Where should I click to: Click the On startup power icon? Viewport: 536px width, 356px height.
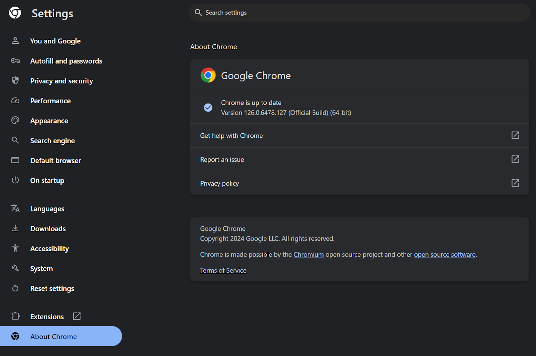pos(15,180)
